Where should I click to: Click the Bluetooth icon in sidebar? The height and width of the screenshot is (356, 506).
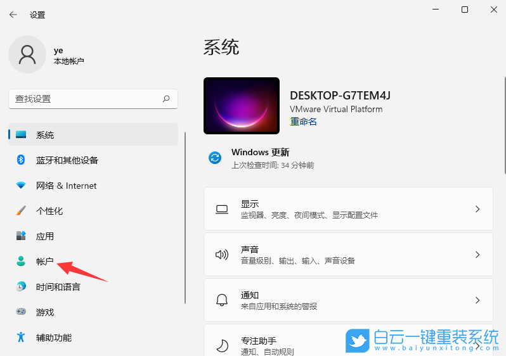21,160
